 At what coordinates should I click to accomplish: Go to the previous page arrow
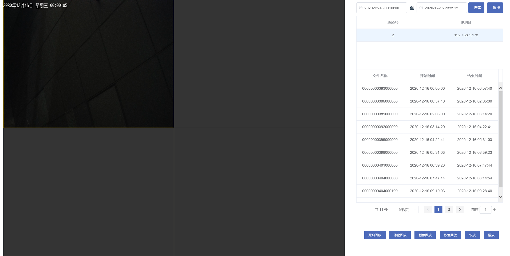[x=428, y=210]
